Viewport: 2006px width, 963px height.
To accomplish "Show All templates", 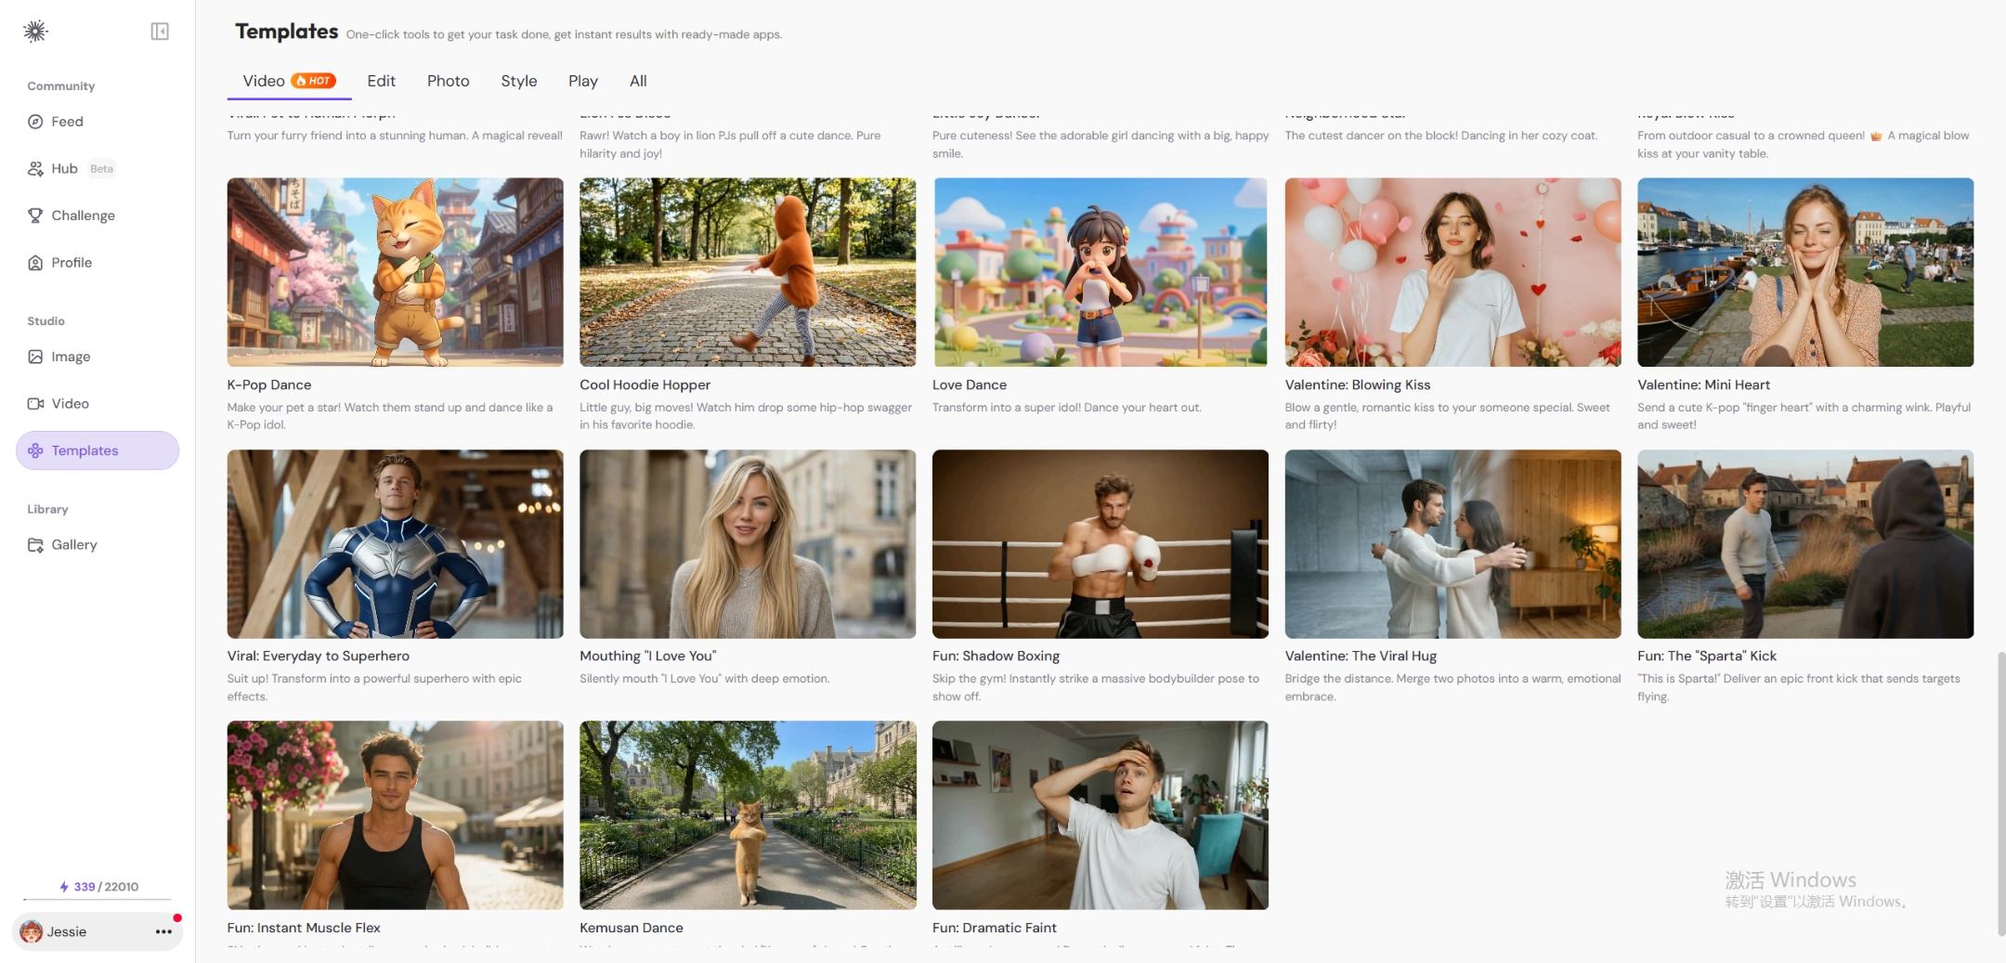I will (x=638, y=81).
